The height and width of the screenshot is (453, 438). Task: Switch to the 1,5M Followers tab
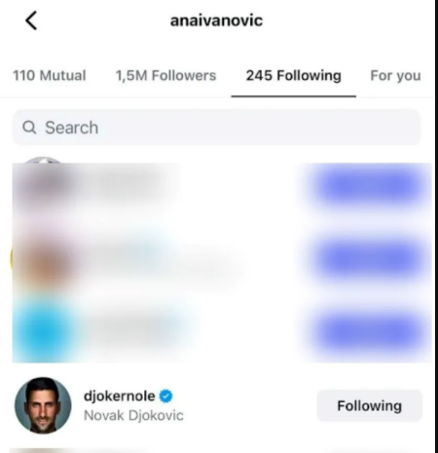165,75
